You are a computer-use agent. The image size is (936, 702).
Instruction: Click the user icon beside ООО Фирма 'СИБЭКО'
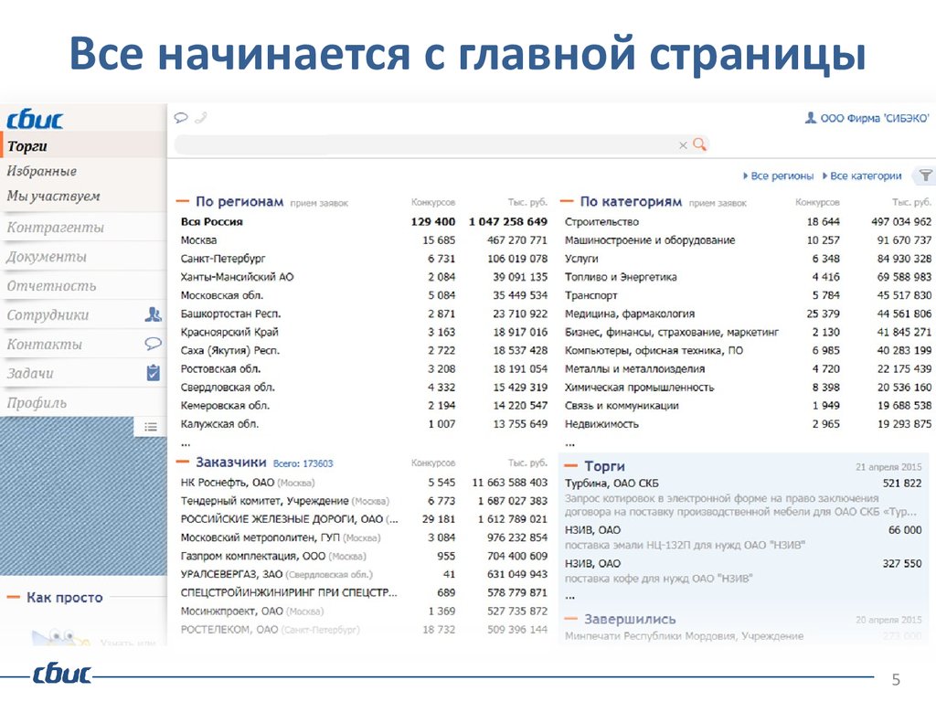coord(810,118)
